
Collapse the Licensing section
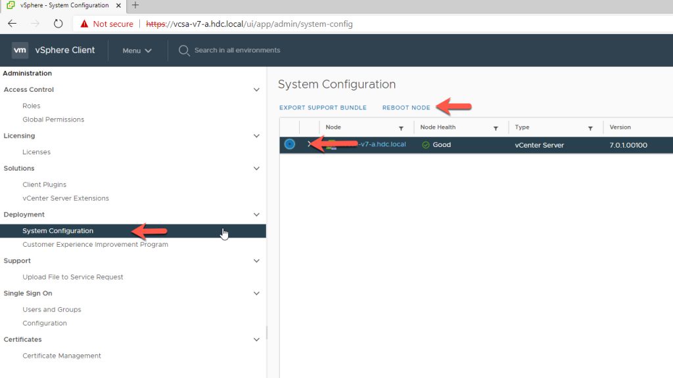[256, 136]
